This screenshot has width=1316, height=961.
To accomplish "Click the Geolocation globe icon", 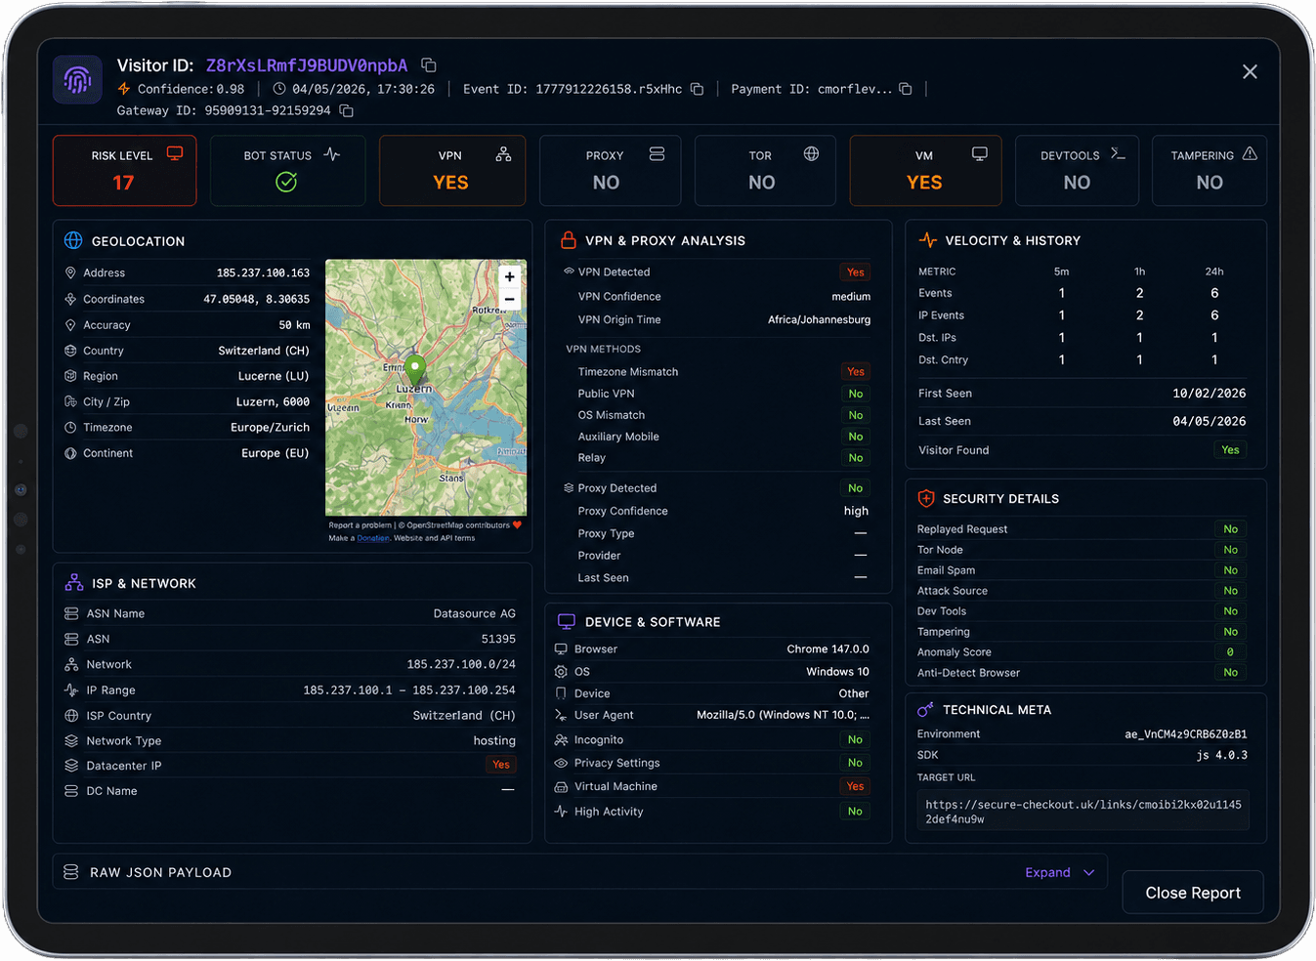I will [73, 240].
